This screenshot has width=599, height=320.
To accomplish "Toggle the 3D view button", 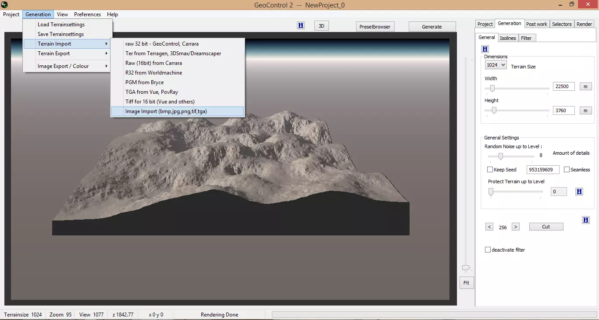I will [321, 26].
